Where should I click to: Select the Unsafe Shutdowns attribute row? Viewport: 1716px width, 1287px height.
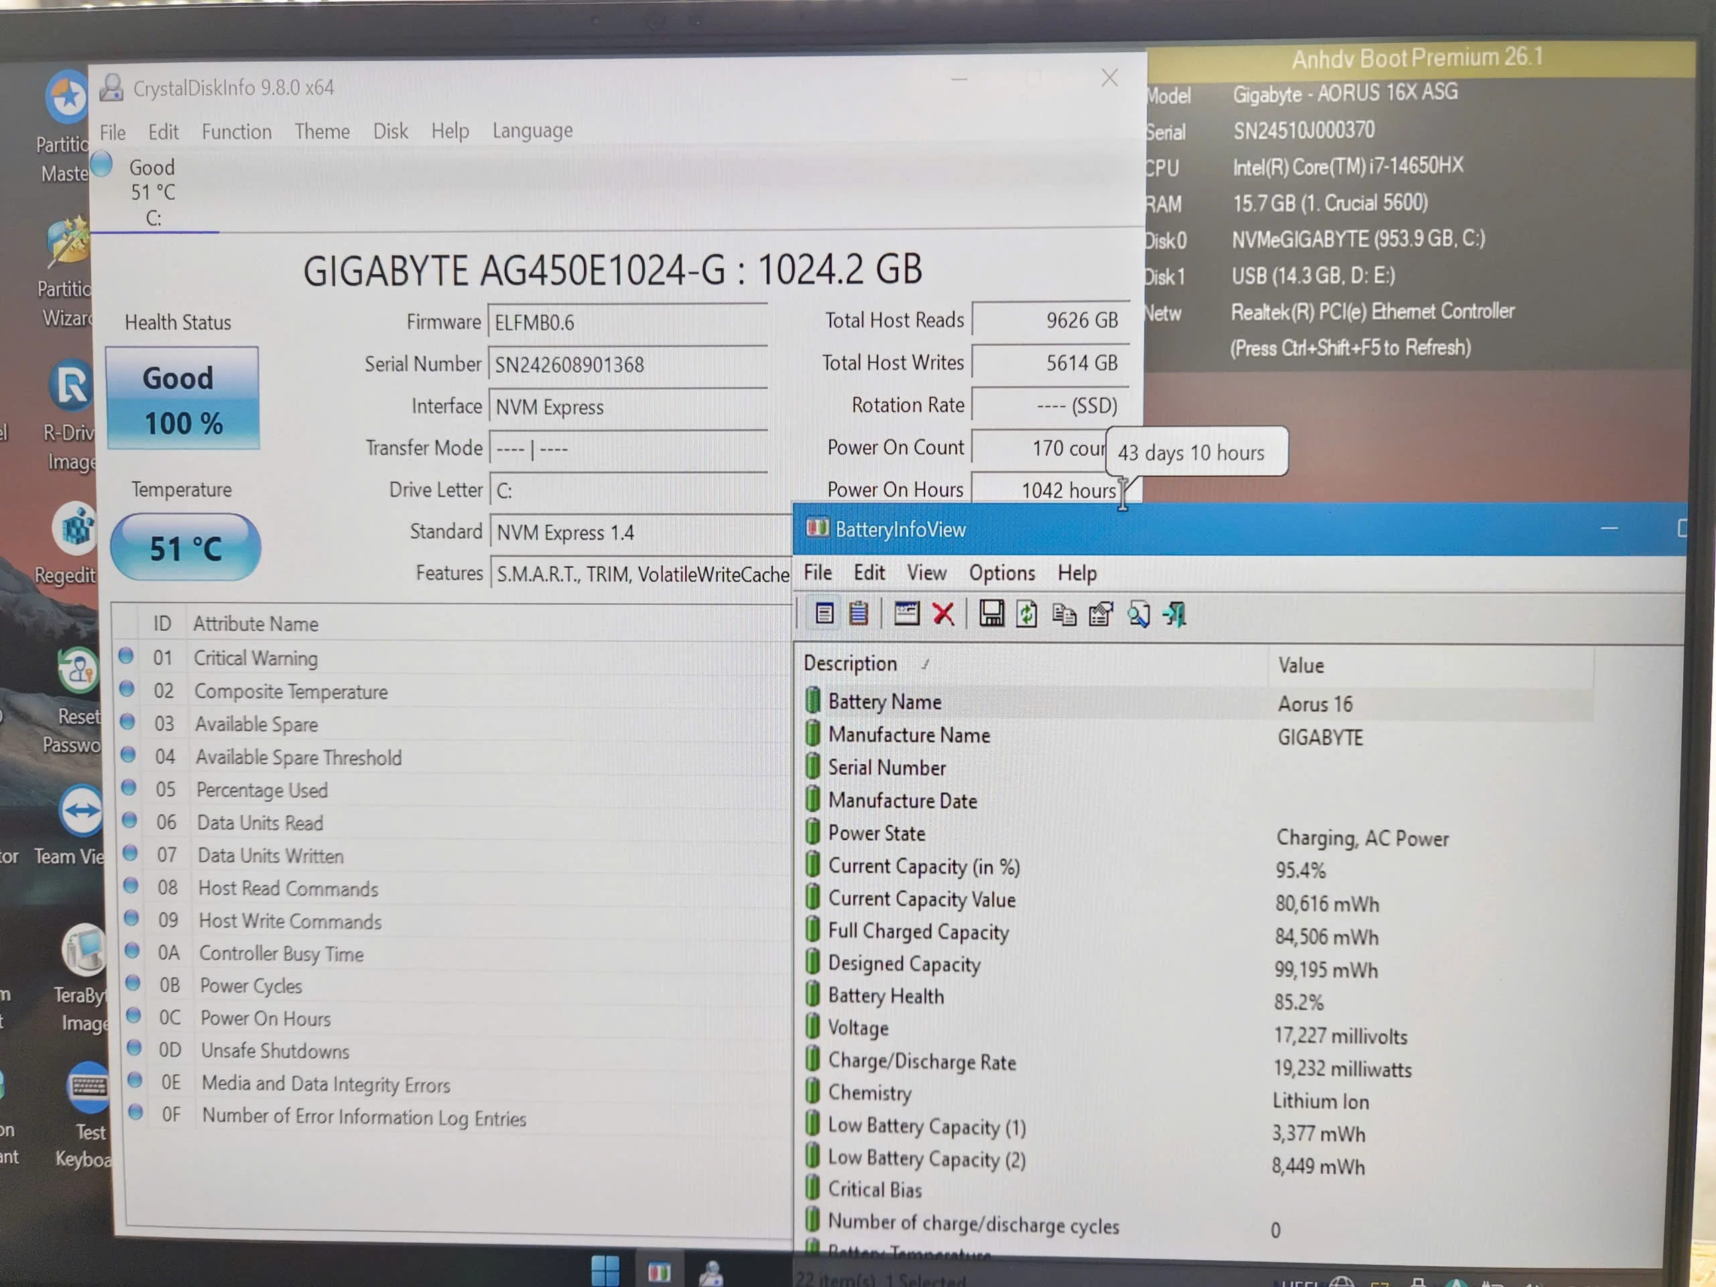click(x=458, y=1050)
